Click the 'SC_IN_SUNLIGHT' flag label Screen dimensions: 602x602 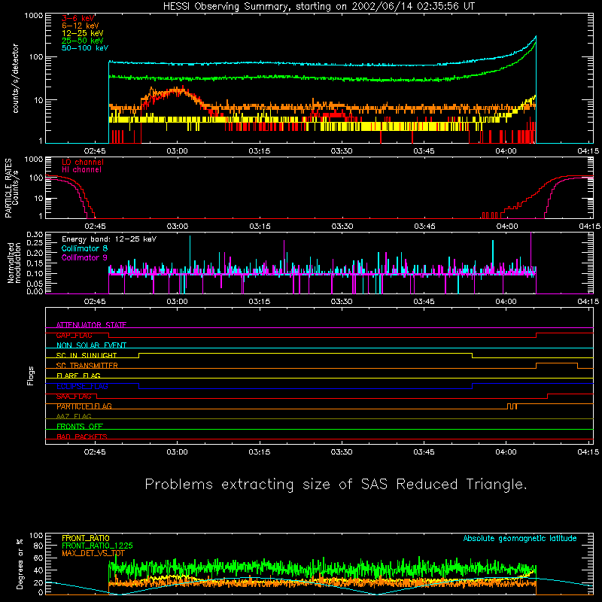point(87,355)
